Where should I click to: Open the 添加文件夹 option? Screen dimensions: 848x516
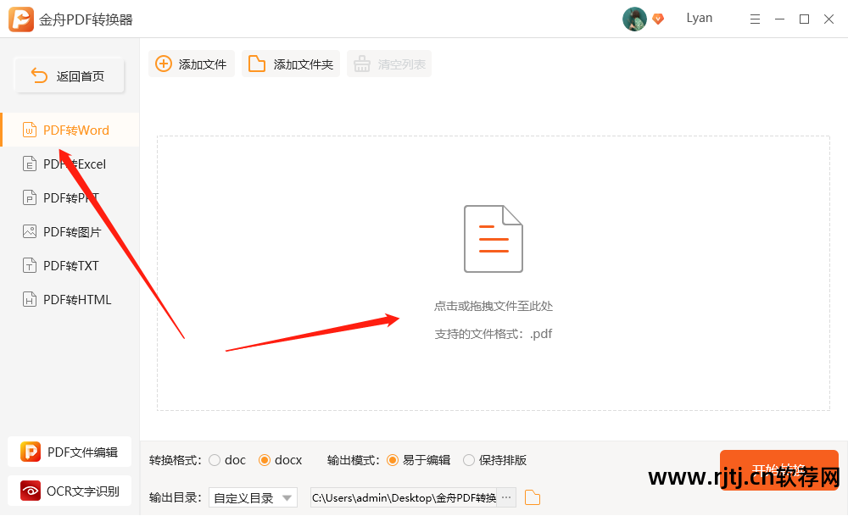(x=290, y=63)
